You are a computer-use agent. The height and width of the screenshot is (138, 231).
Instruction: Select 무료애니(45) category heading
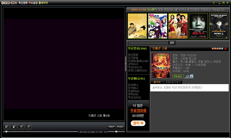[x=136, y=79]
